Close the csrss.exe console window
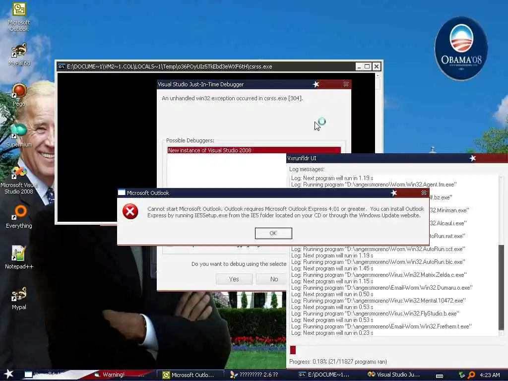Viewport: 508px width, 381px height. (x=376, y=66)
